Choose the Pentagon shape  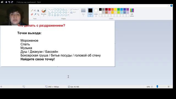click(55, 12)
